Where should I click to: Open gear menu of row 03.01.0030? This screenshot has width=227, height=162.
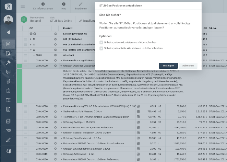pos(55,111)
